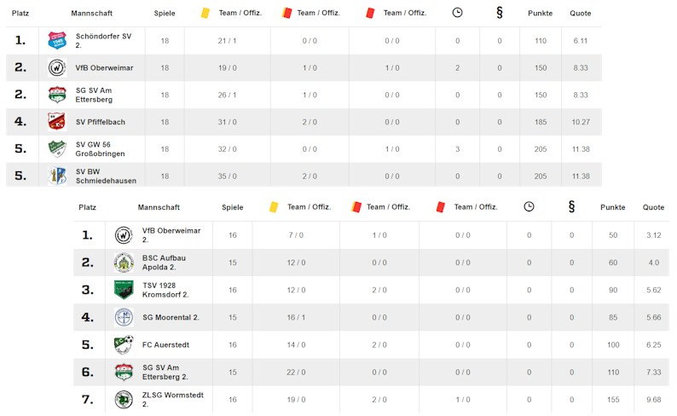Image resolution: width=677 pixels, height=416 pixels.
Task: Open the SG SV Am Ettersberg 2. team
Action: [x=165, y=372]
